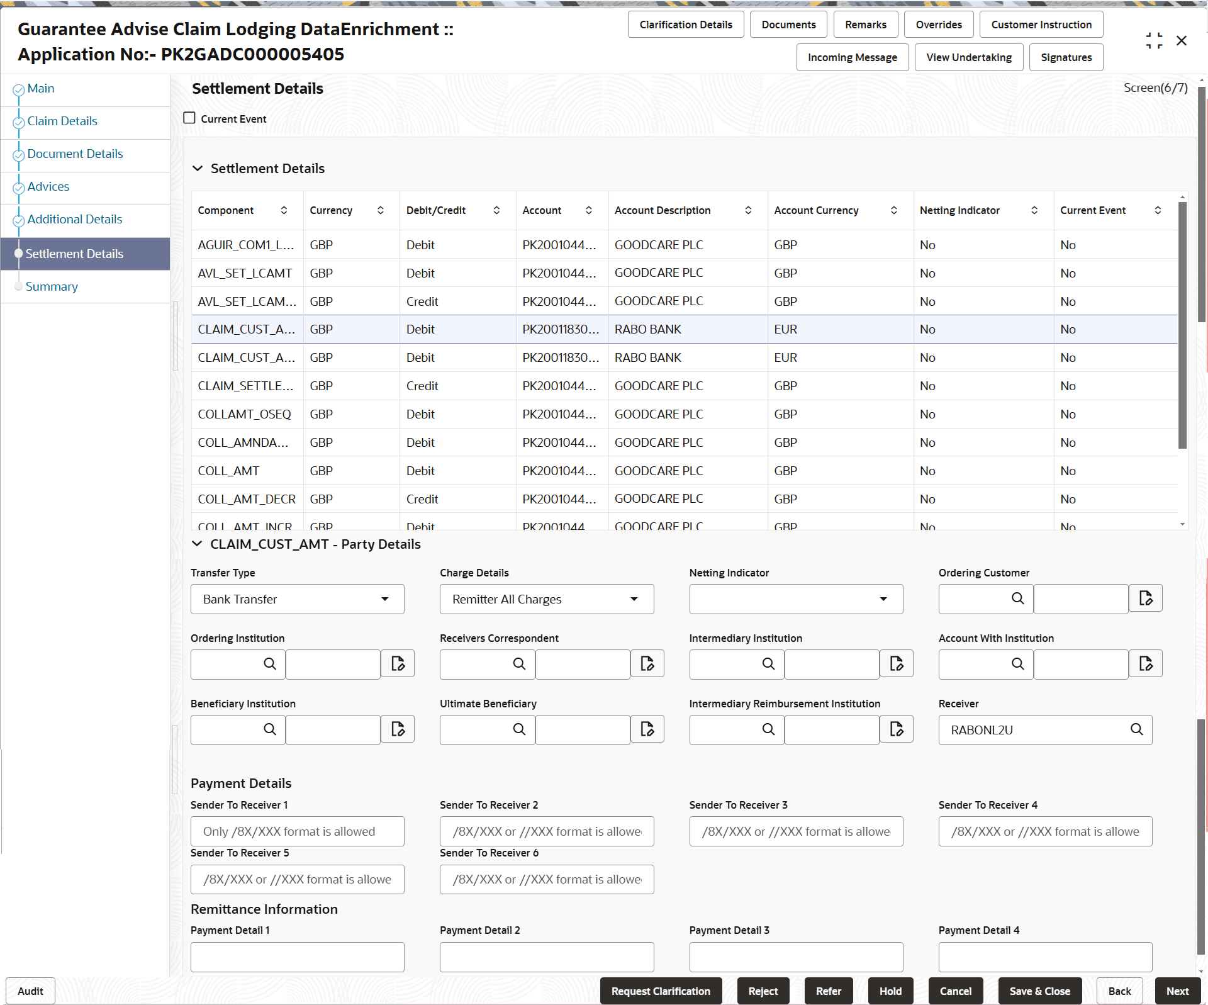Click Receivers Correspondent search magnifier

click(x=519, y=664)
